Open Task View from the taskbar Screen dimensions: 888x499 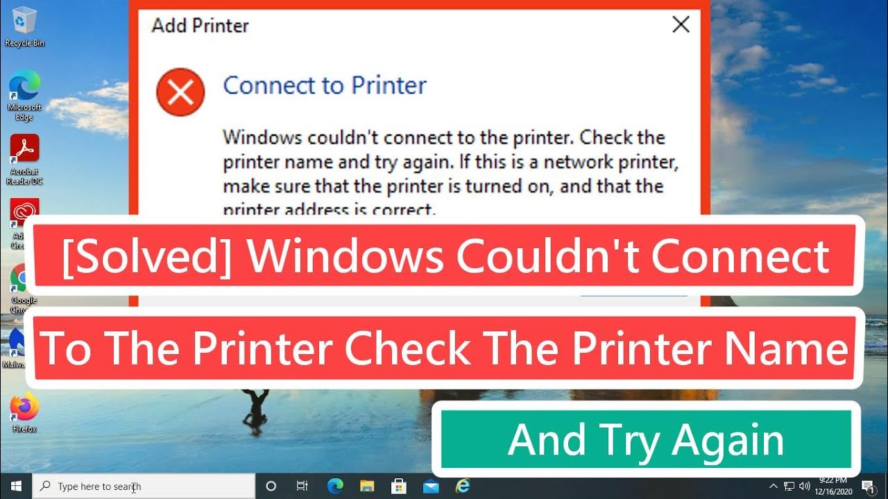[x=302, y=486]
